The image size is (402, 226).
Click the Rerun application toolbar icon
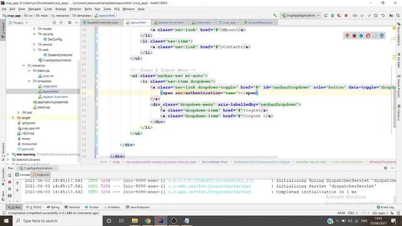[325, 15]
